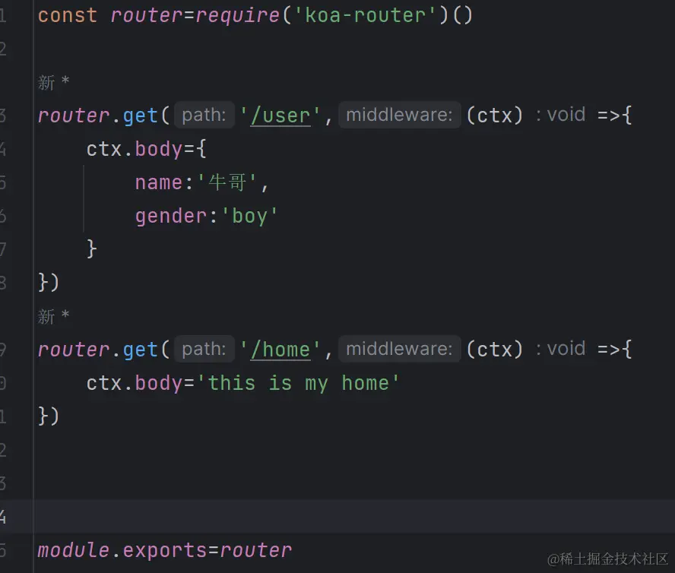675x573 pixels.
Task: Open the '/home' path link
Action: click(x=280, y=349)
